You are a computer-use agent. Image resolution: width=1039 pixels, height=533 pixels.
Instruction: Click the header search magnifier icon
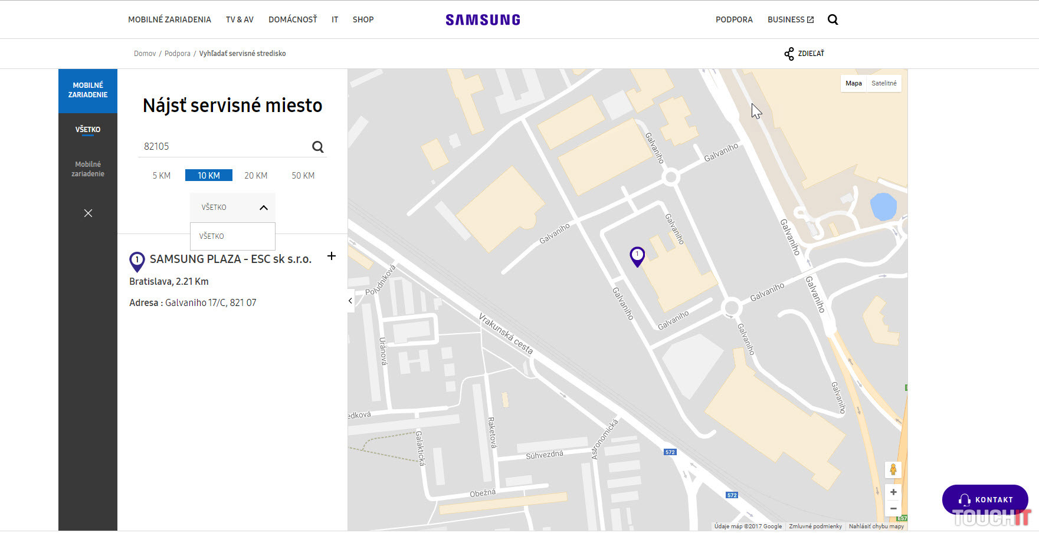click(832, 19)
